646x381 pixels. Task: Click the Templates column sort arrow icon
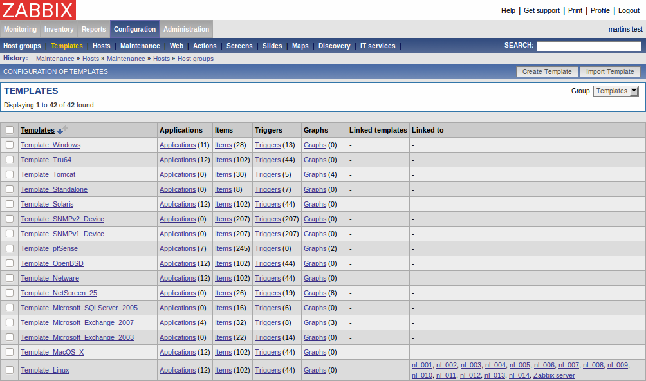[x=62, y=130]
